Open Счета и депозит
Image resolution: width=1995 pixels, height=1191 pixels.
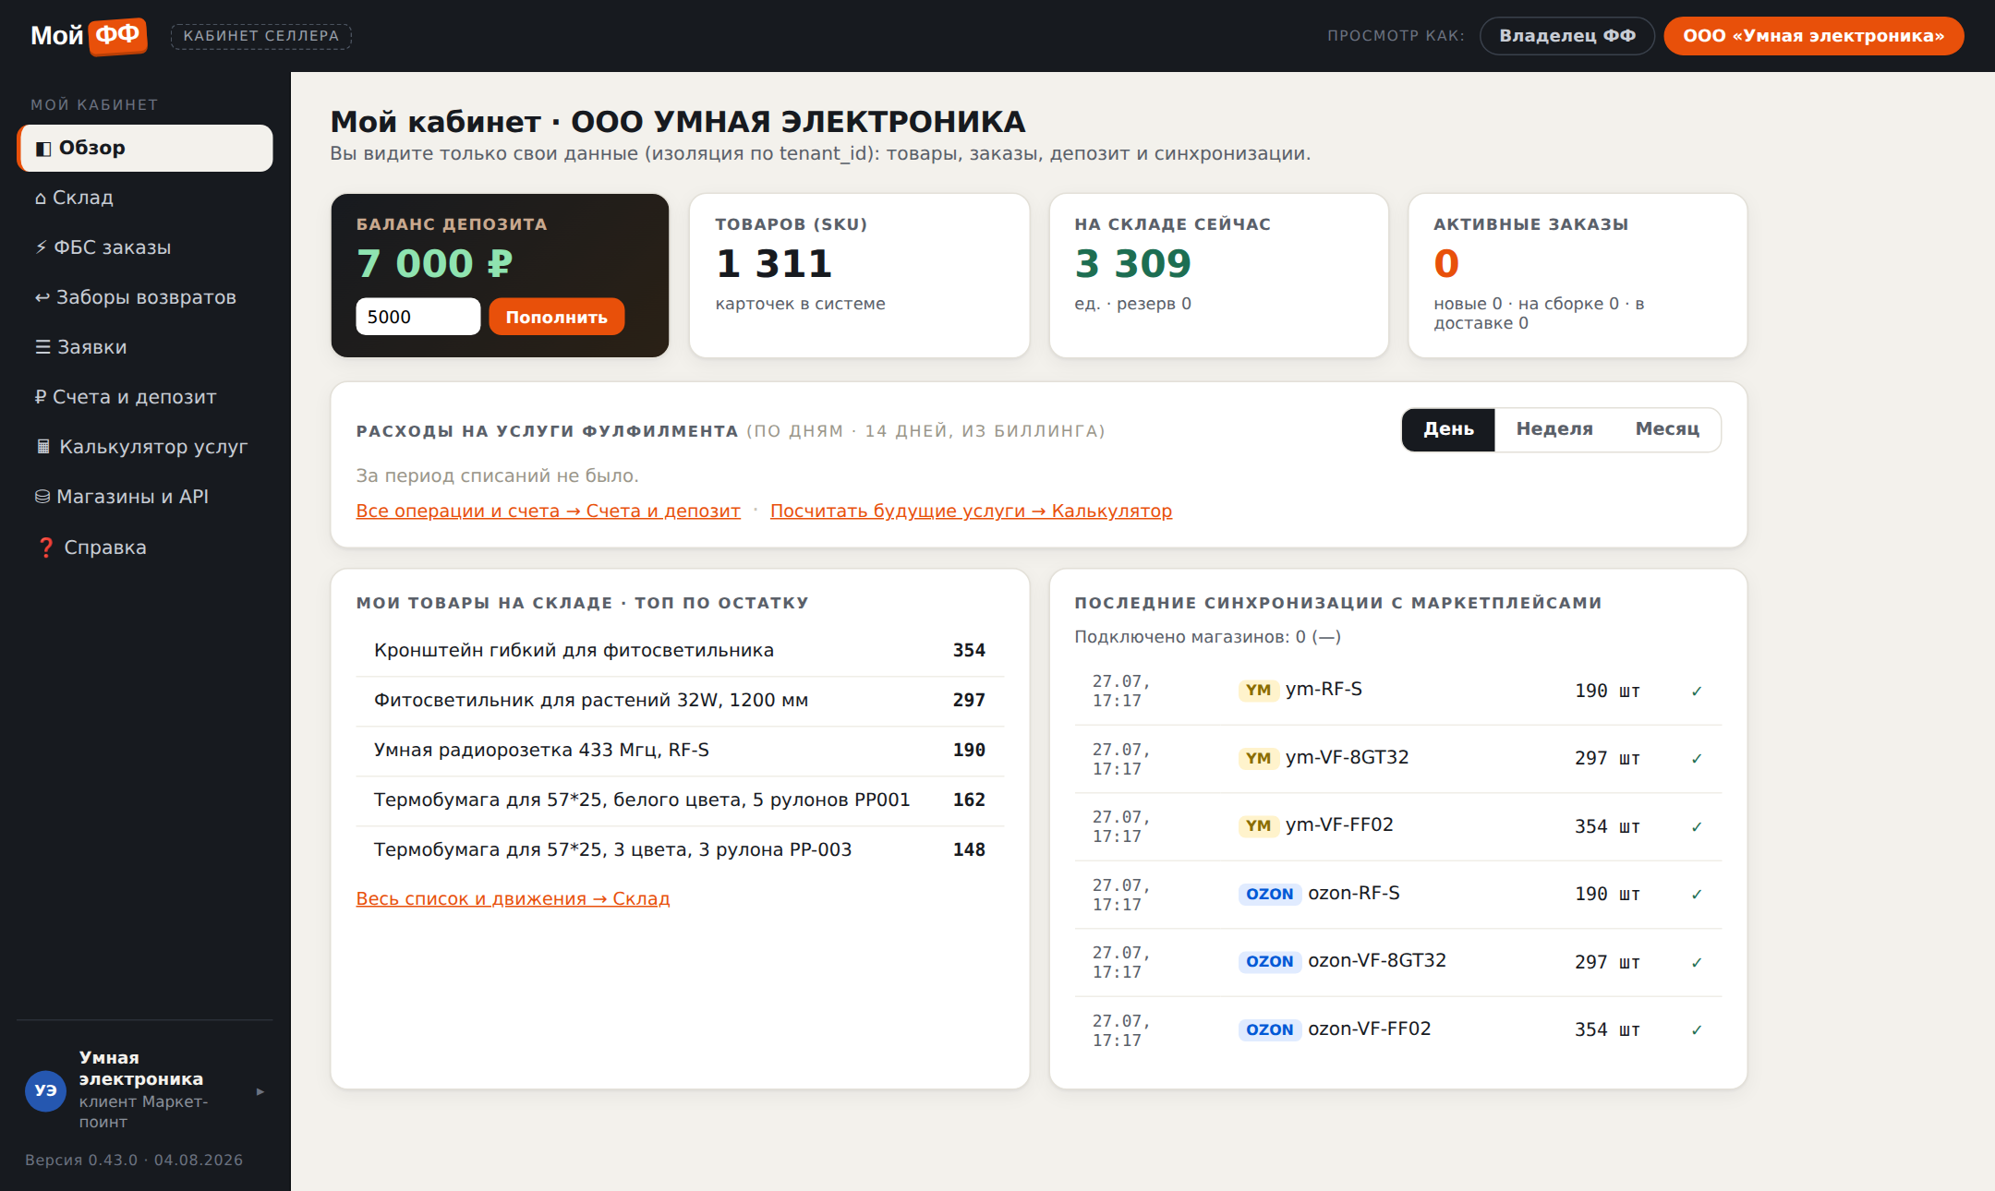[x=145, y=397]
